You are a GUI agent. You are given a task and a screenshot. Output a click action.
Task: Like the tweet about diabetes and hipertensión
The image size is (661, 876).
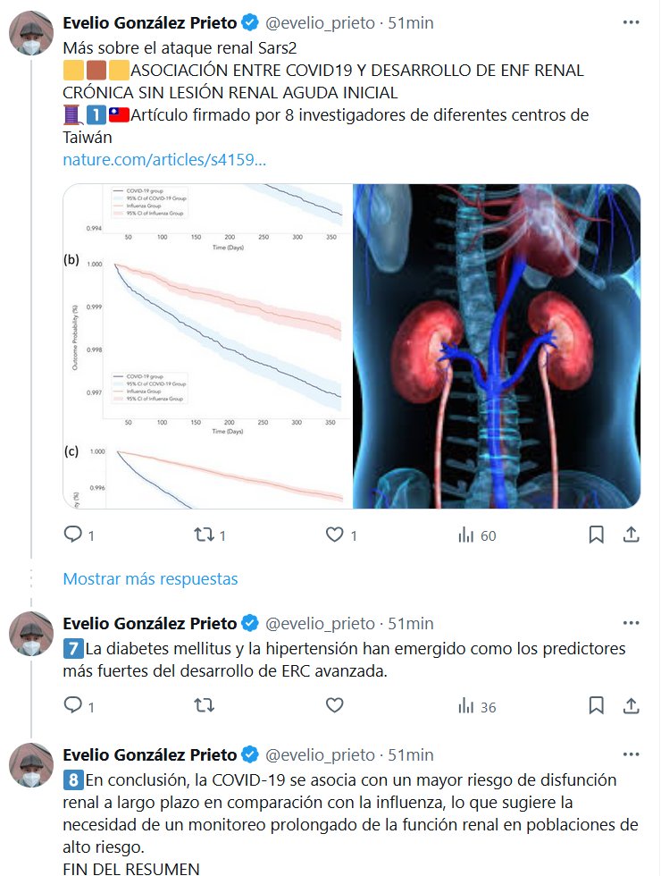point(334,706)
